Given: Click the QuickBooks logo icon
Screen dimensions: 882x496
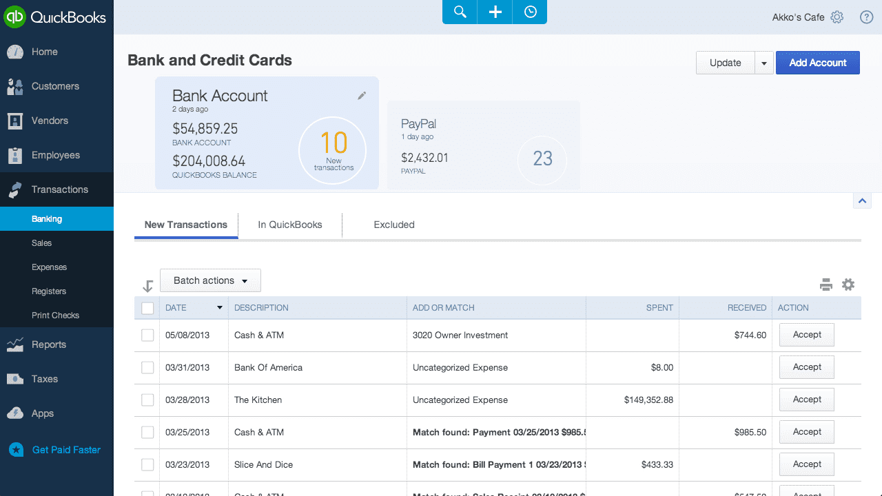Looking at the screenshot, I should click(14, 17).
